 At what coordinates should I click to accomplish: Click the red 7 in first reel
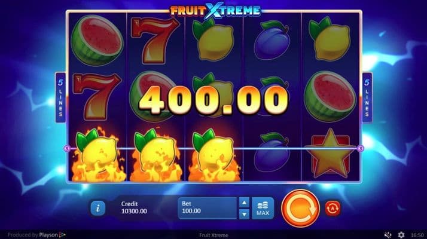pos(97,96)
